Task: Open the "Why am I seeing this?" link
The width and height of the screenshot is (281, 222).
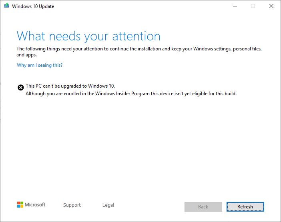Action: tap(40, 65)
